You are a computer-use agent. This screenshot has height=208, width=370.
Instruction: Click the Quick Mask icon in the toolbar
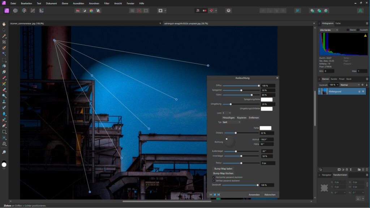160,10
